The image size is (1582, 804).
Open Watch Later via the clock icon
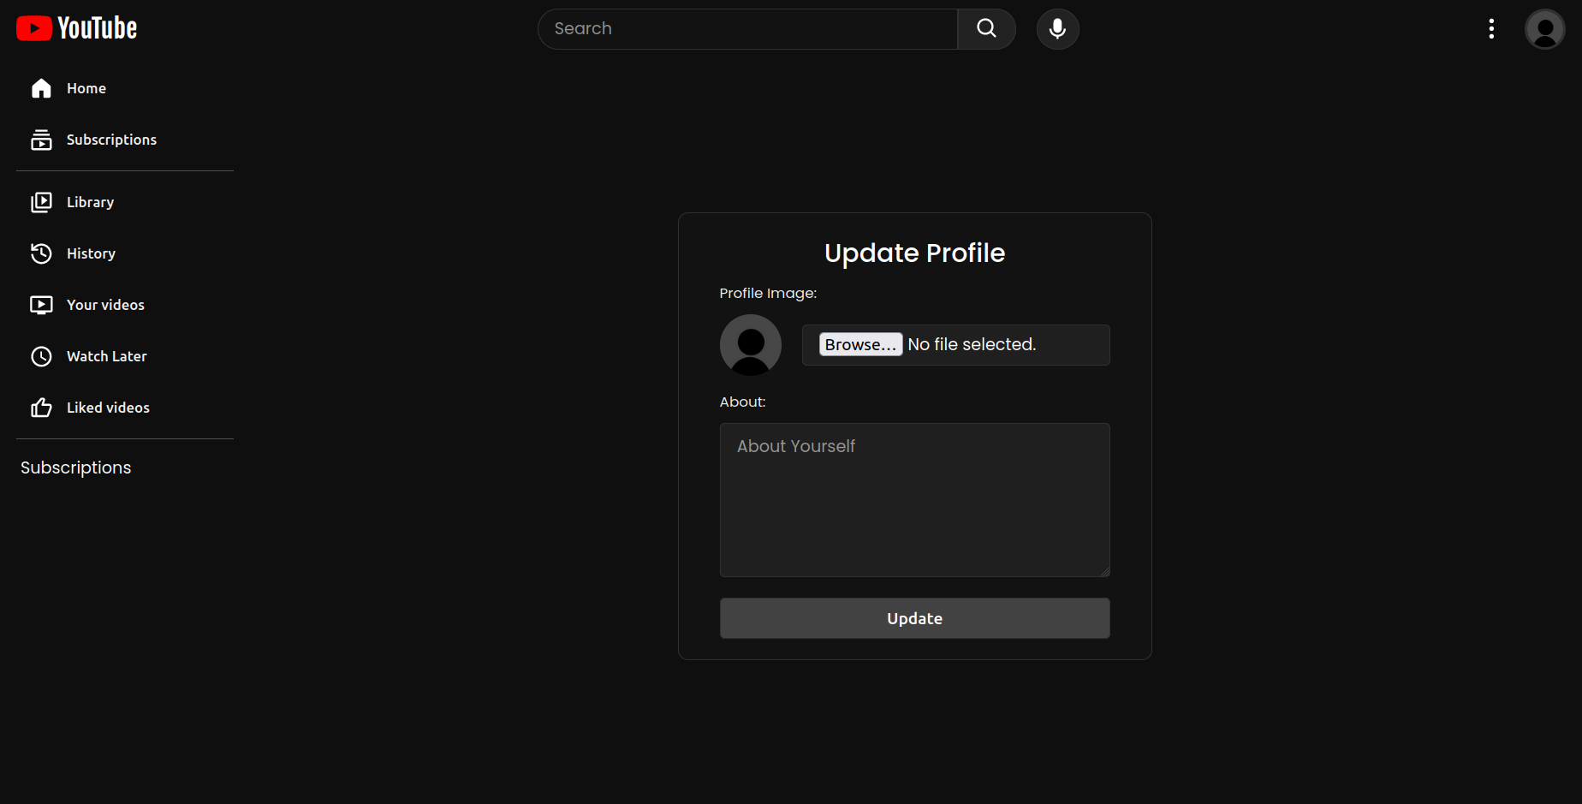click(41, 356)
